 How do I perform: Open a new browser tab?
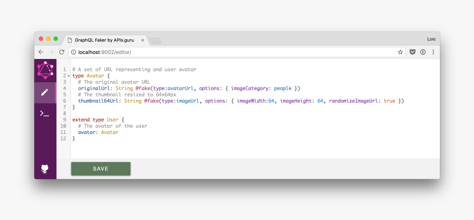click(155, 41)
